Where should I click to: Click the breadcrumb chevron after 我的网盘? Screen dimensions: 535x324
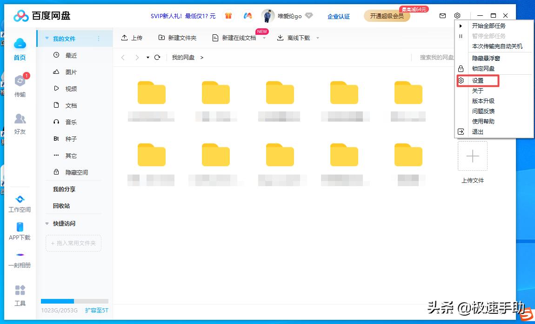pyautogui.click(x=201, y=58)
